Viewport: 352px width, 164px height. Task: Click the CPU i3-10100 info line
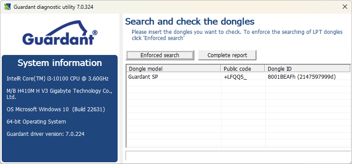tap(58, 79)
